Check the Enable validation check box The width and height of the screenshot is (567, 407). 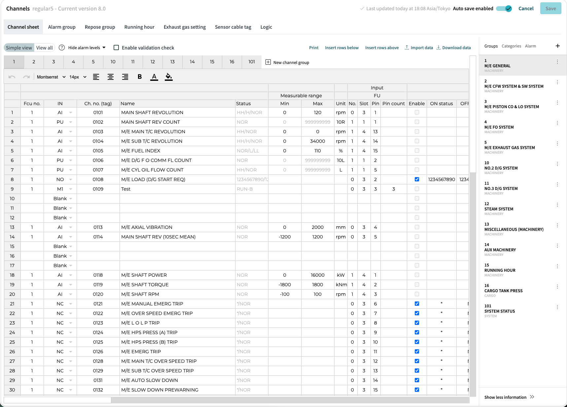[116, 47]
